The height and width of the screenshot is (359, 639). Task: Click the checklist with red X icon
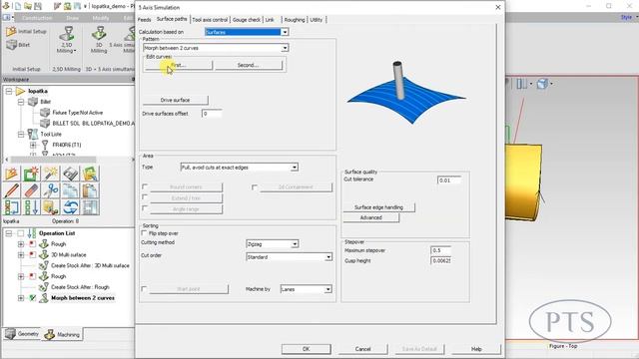(x=12, y=207)
